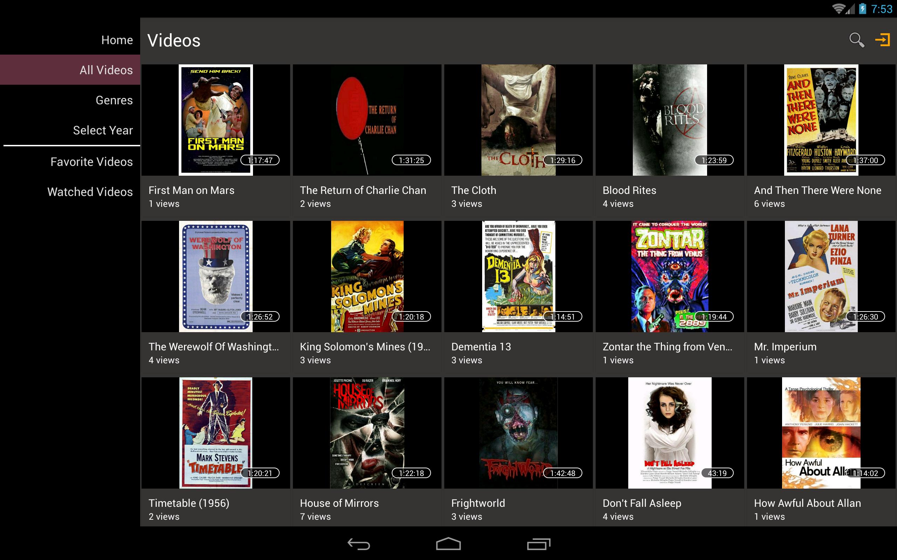
Task: Open the Android recent apps icon
Action: [x=539, y=544]
